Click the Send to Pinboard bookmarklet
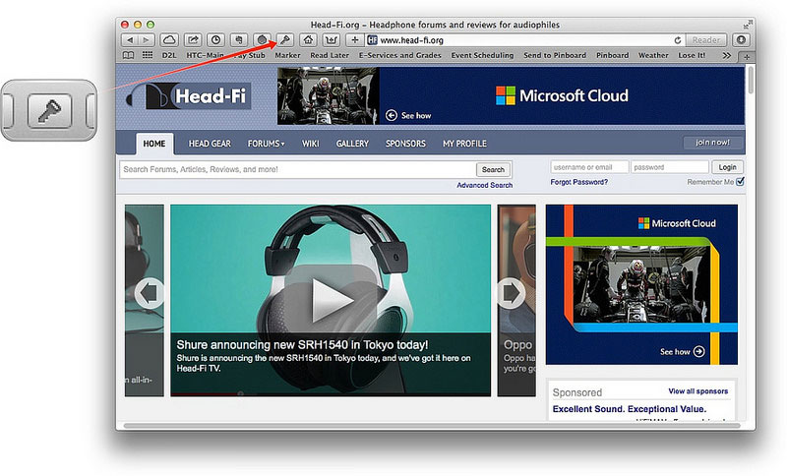This screenshot has height=476, width=787. pos(555,55)
